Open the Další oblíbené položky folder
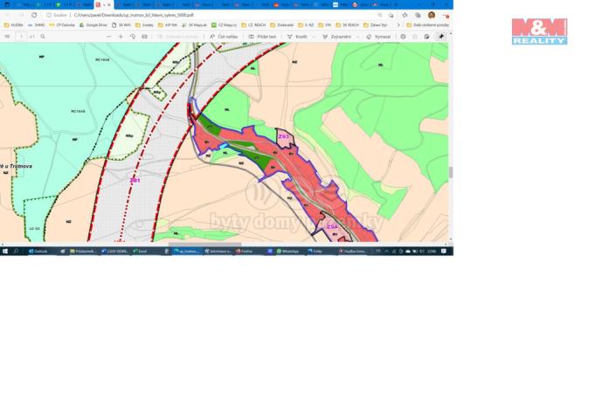This screenshot has height=409, width=595. point(426,25)
